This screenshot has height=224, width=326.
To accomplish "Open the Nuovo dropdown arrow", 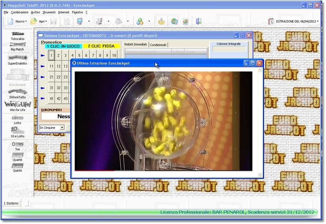I will point(26,22).
